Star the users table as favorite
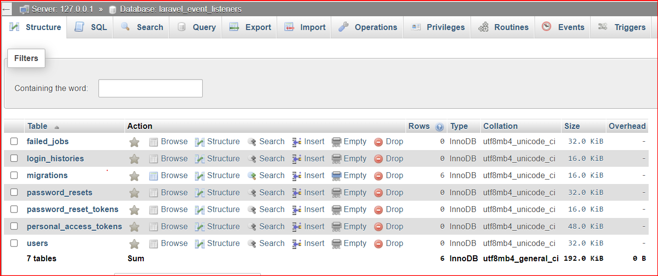This screenshot has height=276, width=658. coord(134,244)
